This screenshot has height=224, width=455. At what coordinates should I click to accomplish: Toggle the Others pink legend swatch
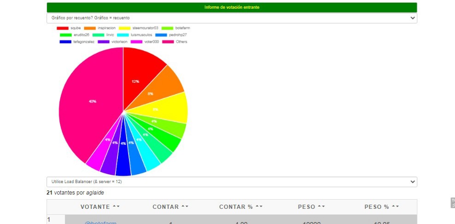[x=168, y=42]
